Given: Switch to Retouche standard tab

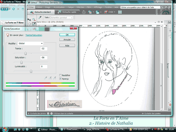Looking at the screenshot, I should (x=41, y=12).
